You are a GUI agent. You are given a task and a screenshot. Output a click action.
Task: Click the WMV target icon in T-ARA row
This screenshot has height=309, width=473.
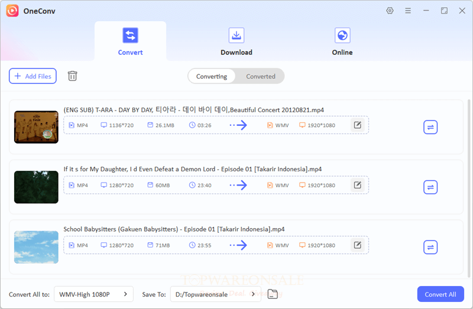270,125
